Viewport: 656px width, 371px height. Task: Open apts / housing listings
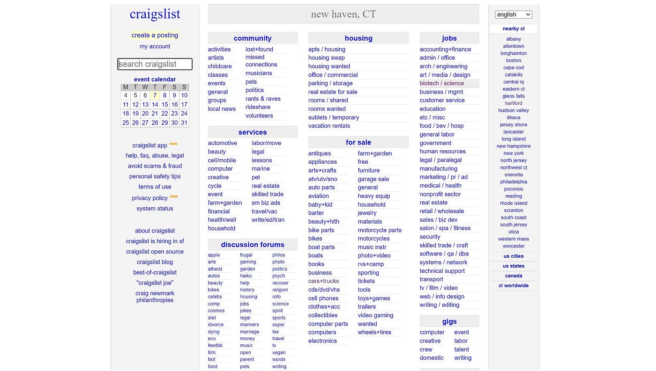tap(327, 50)
